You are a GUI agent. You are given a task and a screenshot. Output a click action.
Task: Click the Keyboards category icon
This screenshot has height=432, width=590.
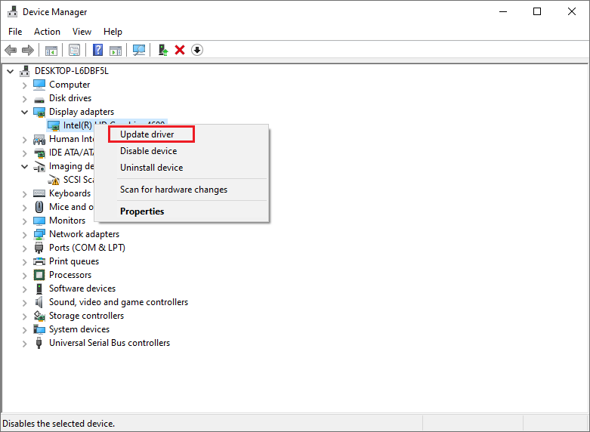point(39,193)
